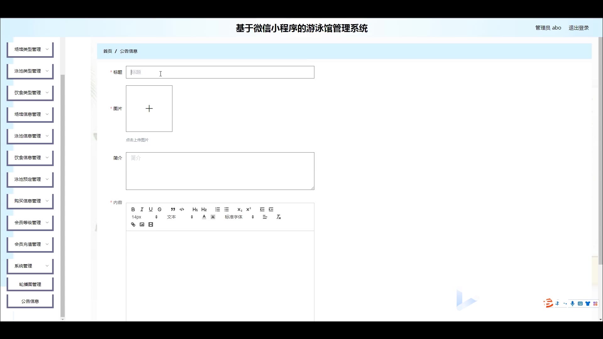Screen dimensions: 603x339
Task: Expand the 场馆信息管理 menu
Action: pyautogui.click(x=30, y=115)
